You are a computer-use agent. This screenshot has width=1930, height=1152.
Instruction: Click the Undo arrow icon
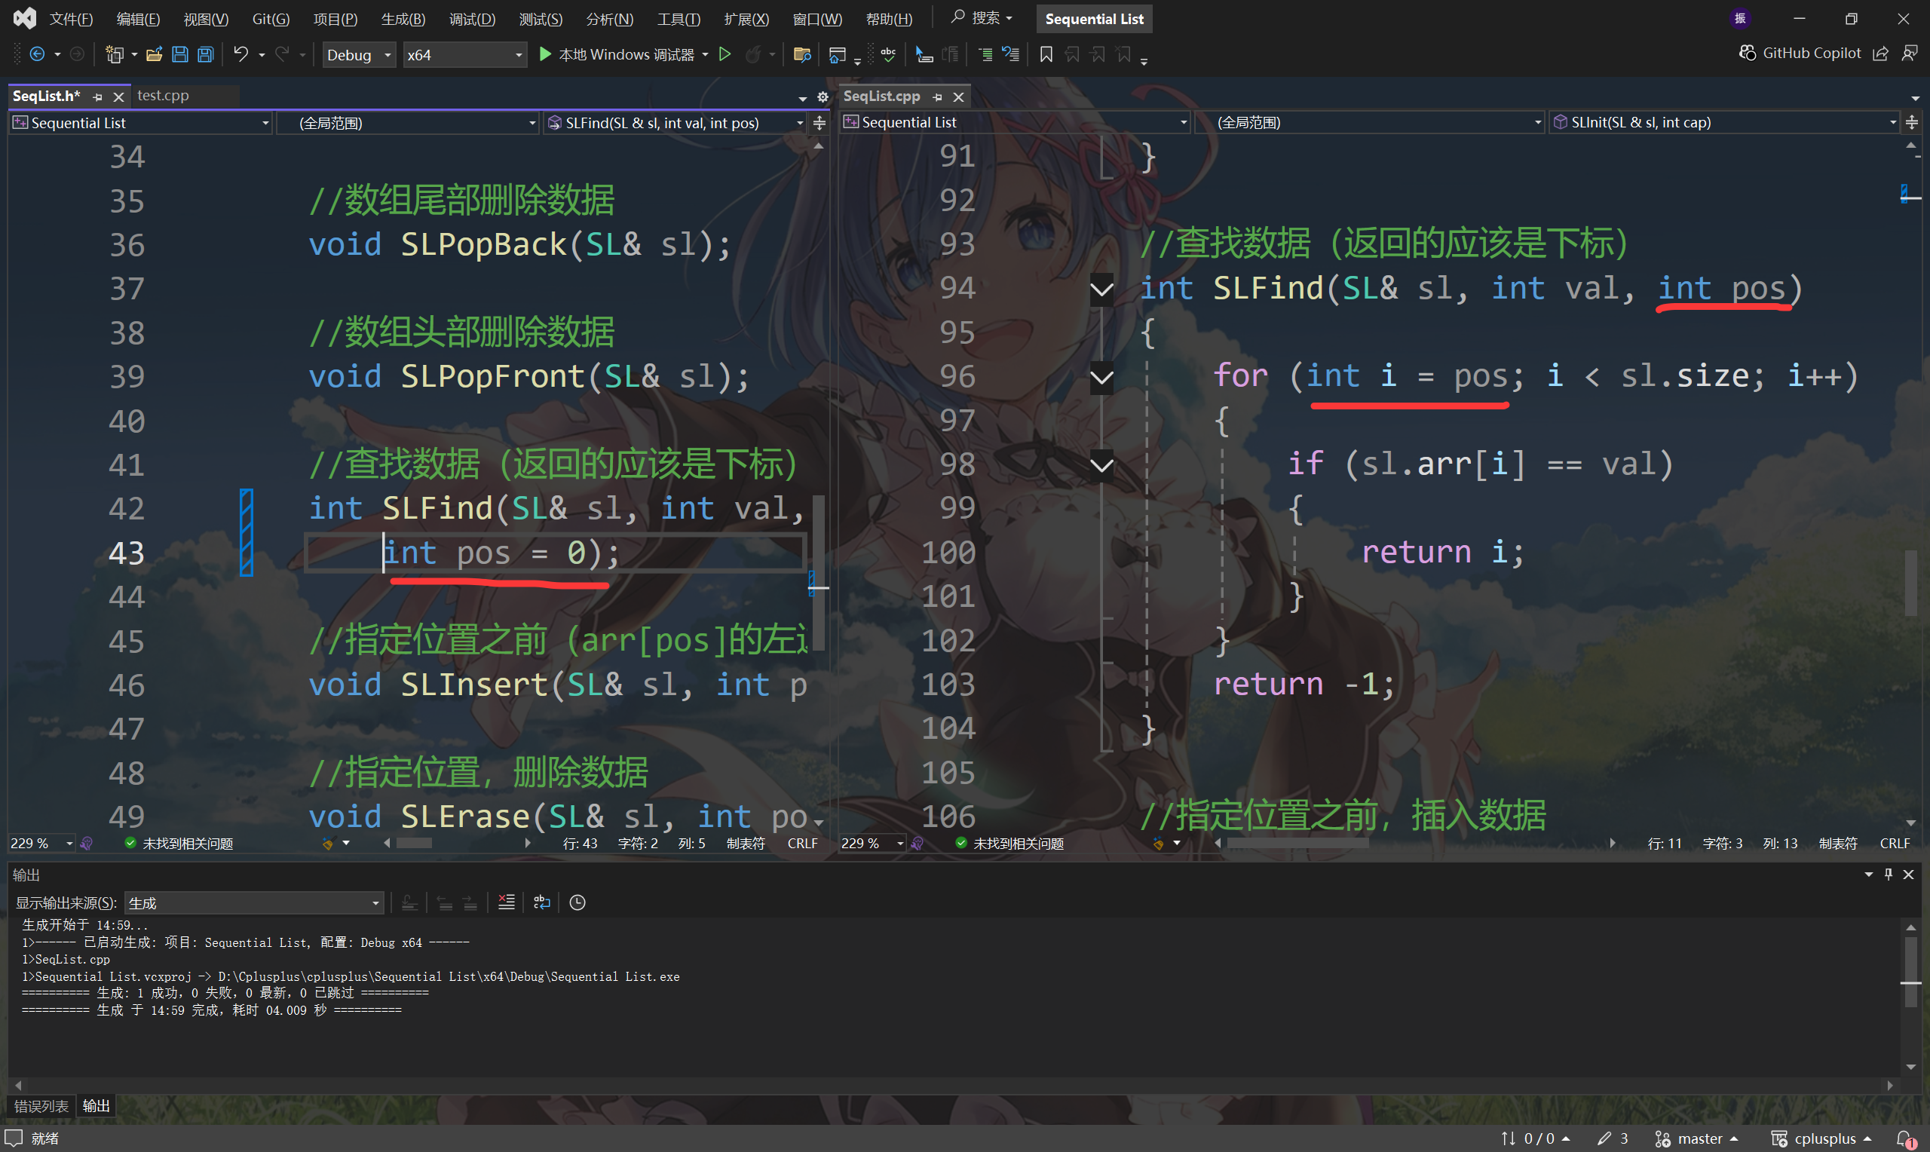tap(240, 54)
